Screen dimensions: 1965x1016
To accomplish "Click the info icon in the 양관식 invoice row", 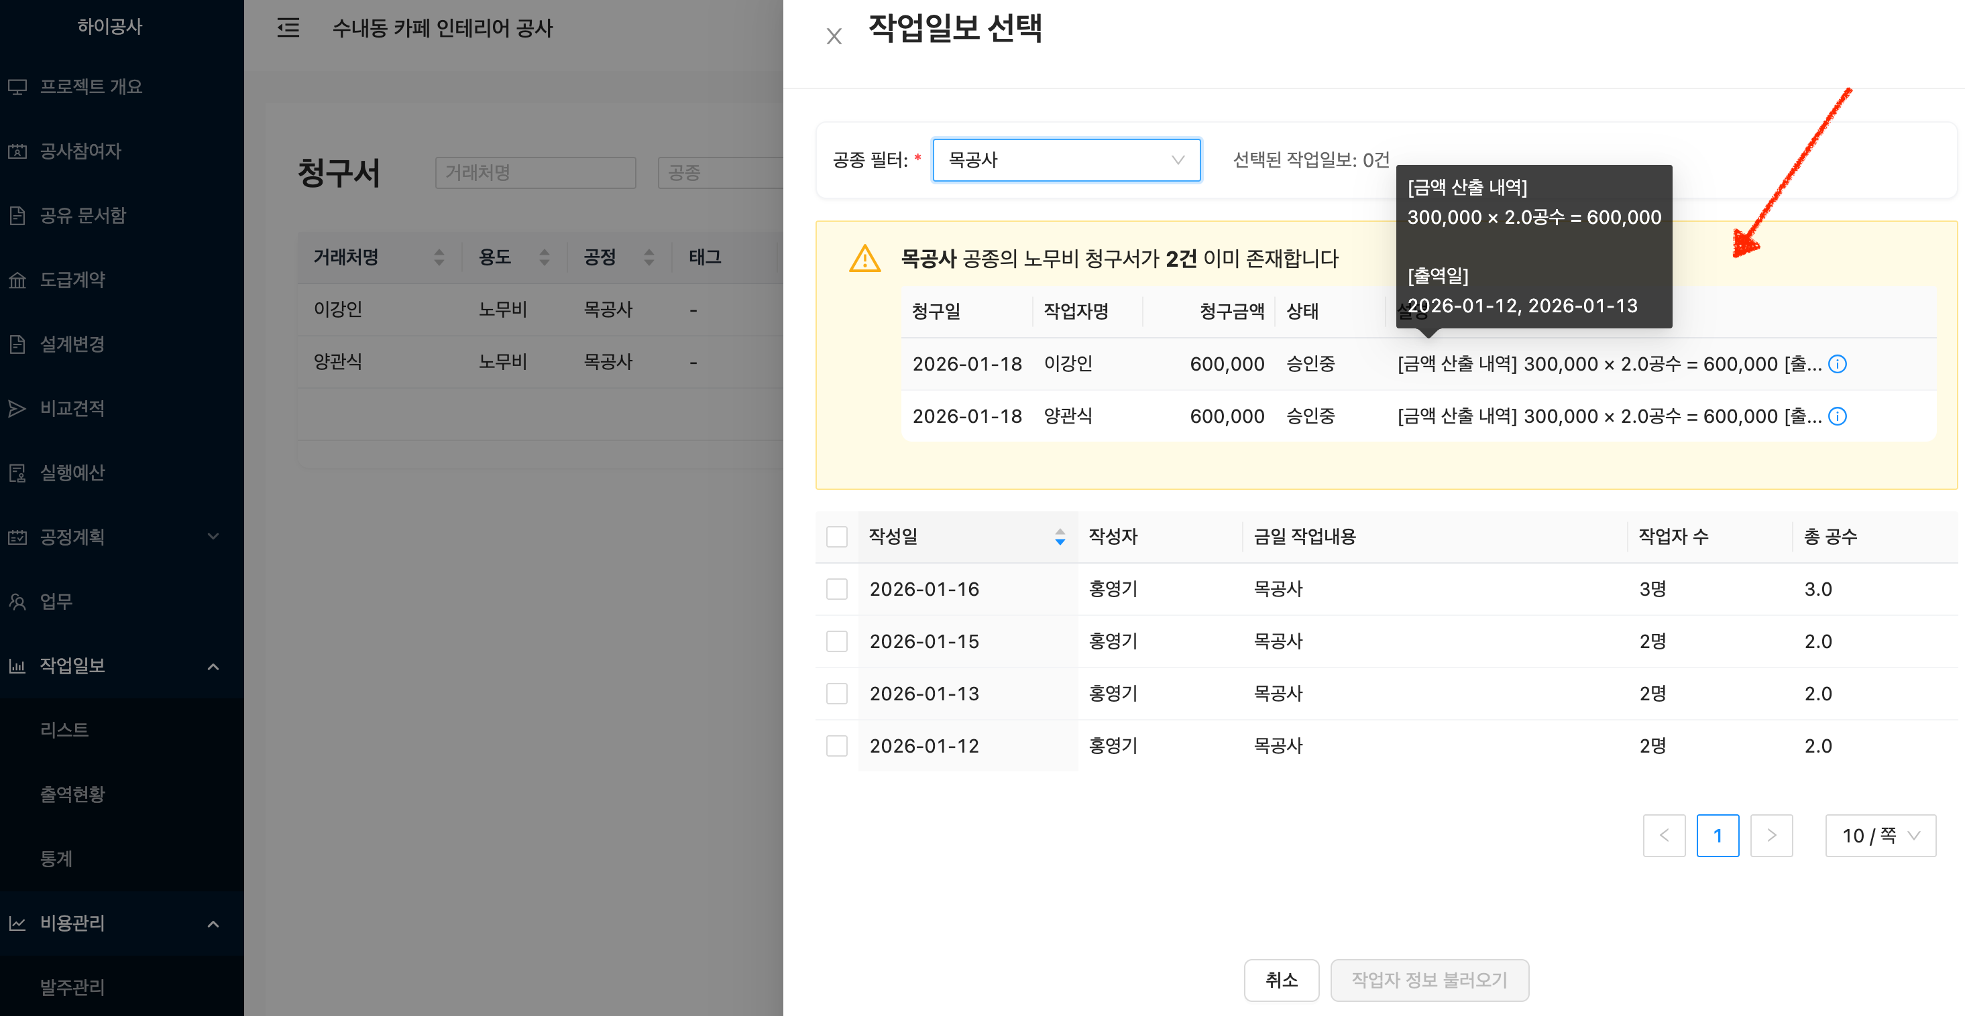I will 1837,416.
